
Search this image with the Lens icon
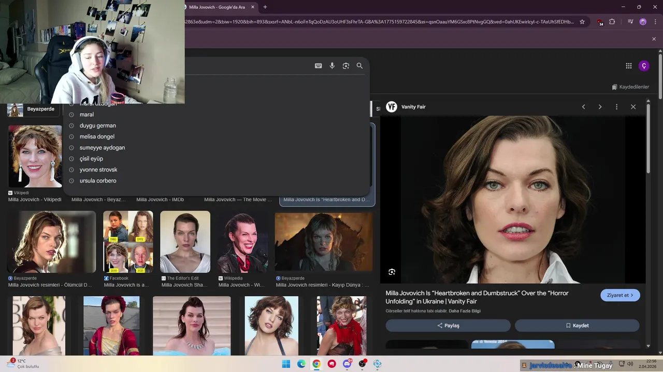392,272
